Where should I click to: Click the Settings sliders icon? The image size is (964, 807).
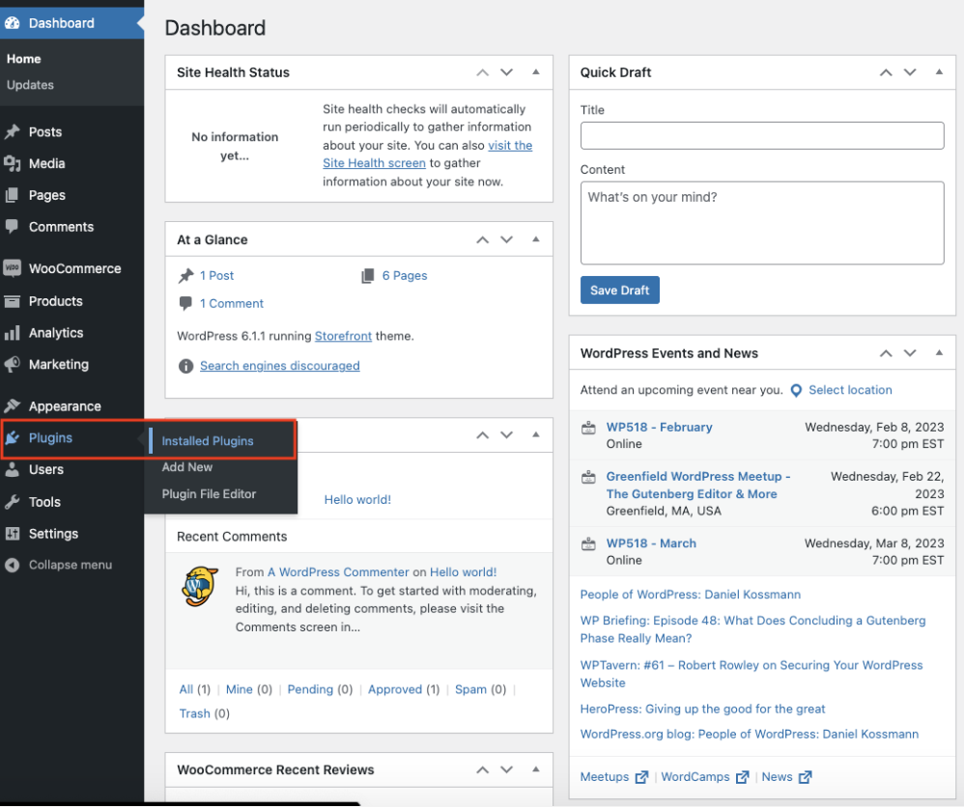[13, 534]
